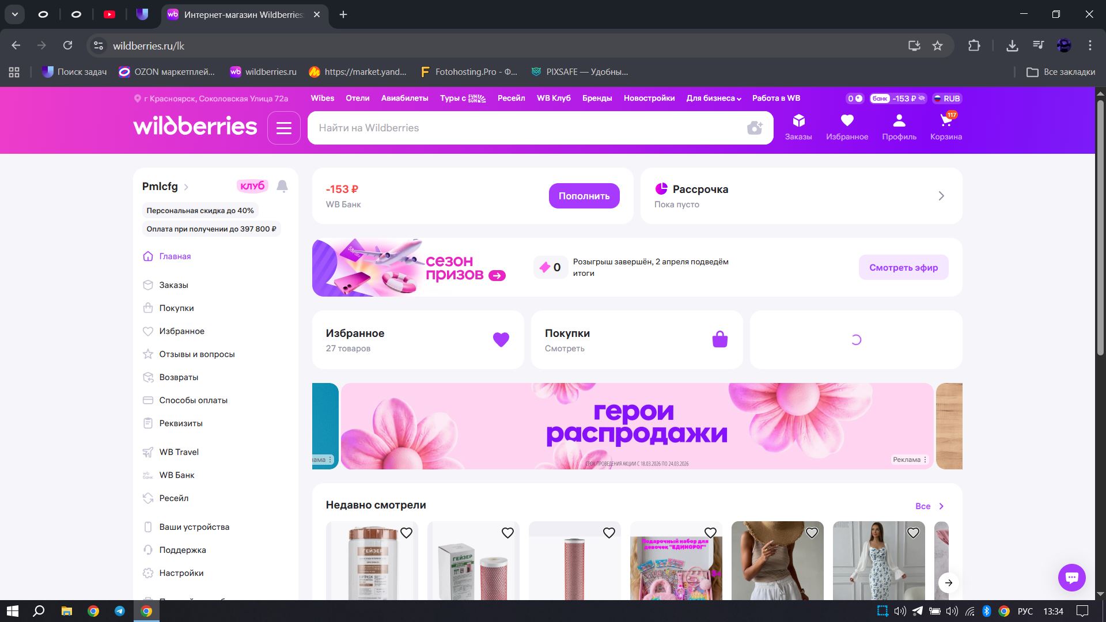Click the camera photo search icon

coord(755,128)
